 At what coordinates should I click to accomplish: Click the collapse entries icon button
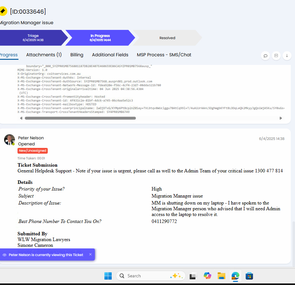[276, 56]
